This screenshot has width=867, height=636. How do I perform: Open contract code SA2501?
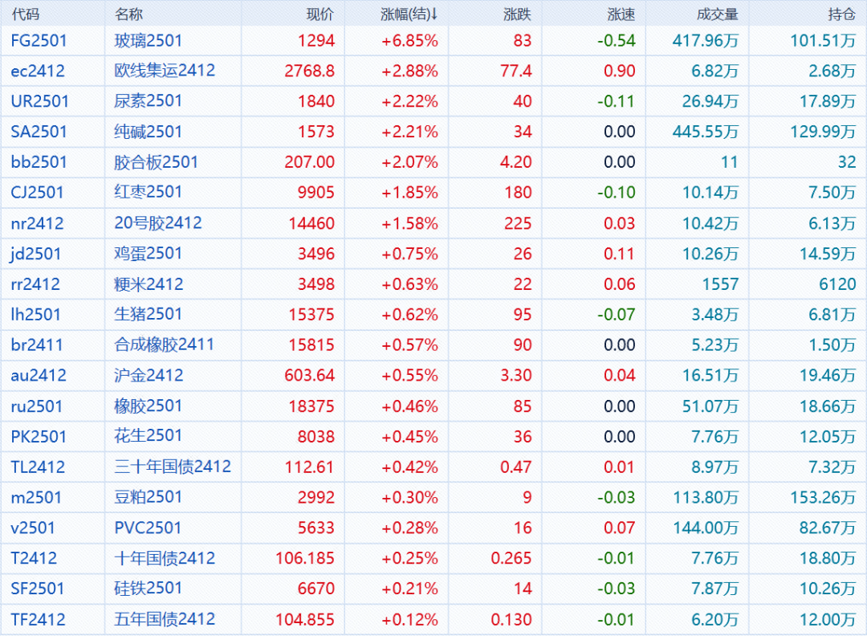click(39, 132)
